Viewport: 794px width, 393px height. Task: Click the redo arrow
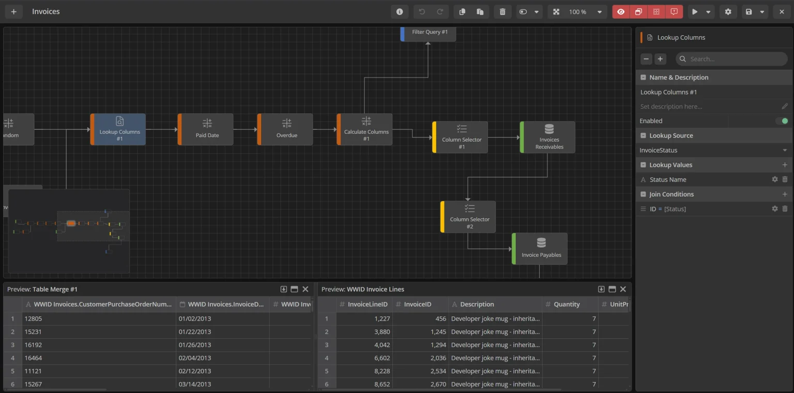point(440,12)
